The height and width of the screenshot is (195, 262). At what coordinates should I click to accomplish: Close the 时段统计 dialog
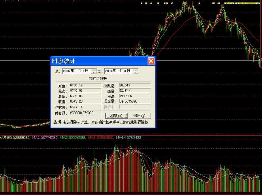151,61
